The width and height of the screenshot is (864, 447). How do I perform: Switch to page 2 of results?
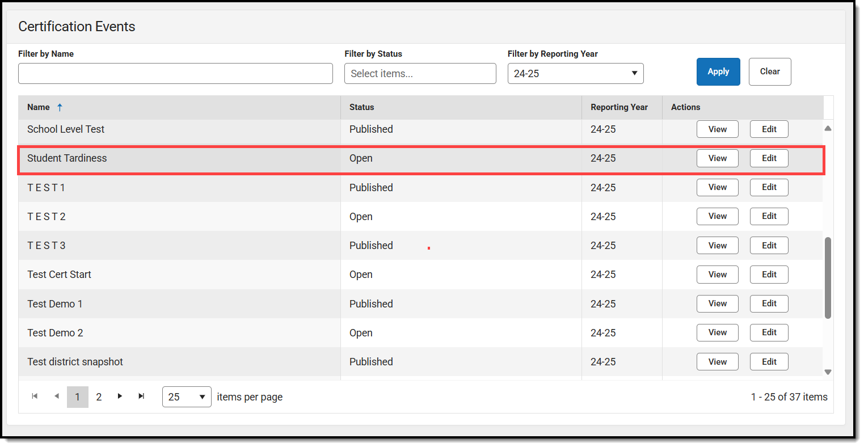[x=99, y=397]
